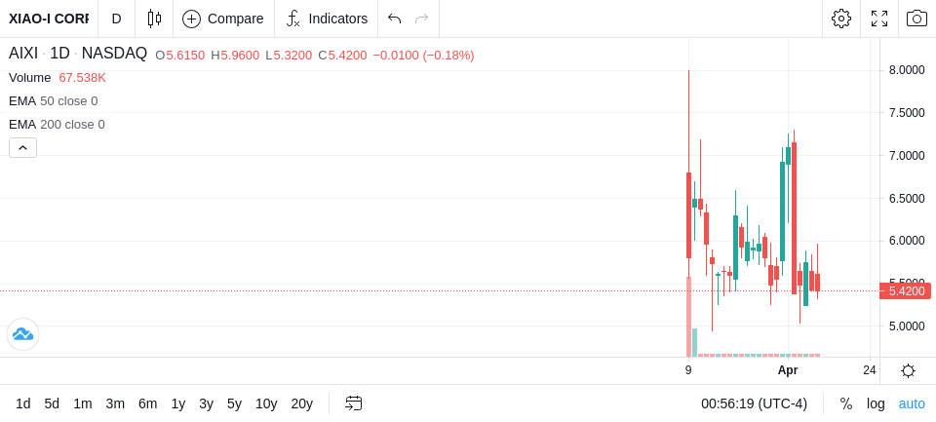Click the Compare plus icon
The height and width of the screenshot is (422, 936).
(191, 19)
